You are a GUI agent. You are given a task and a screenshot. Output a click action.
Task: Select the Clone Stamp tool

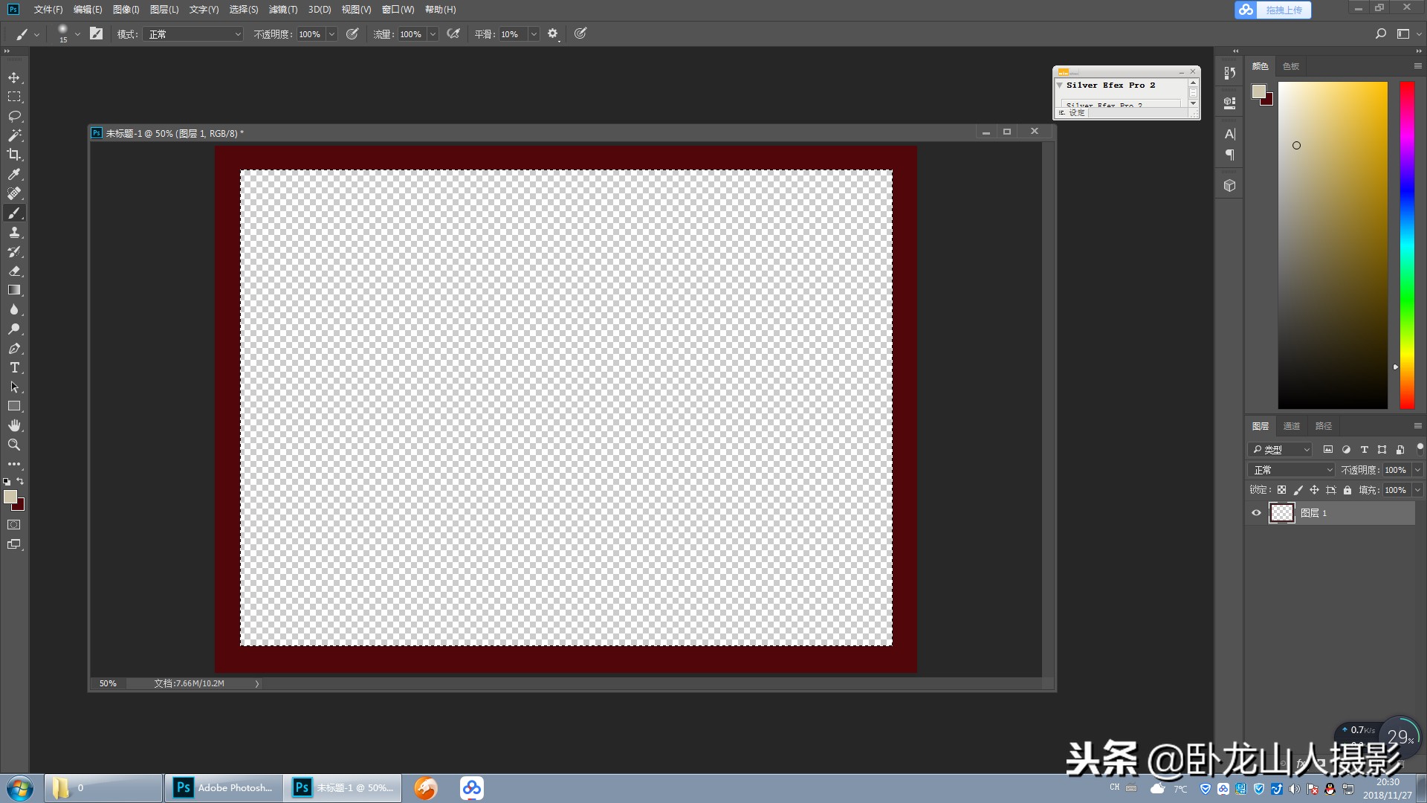tap(14, 233)
